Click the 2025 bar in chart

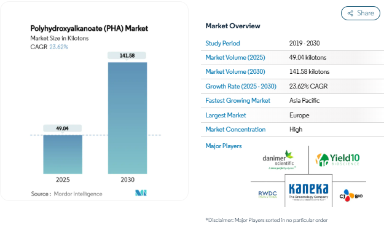[63, 154]
